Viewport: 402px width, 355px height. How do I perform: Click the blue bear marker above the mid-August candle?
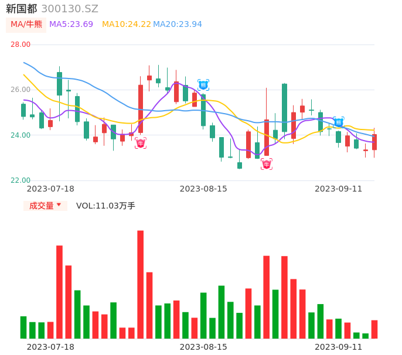coord(203,85)
